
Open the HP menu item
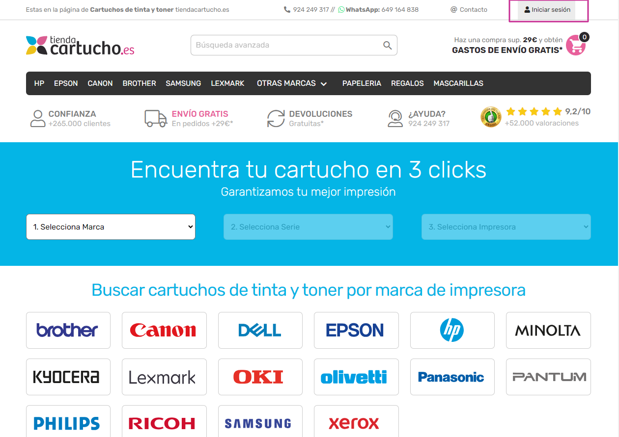click(39, 83)
